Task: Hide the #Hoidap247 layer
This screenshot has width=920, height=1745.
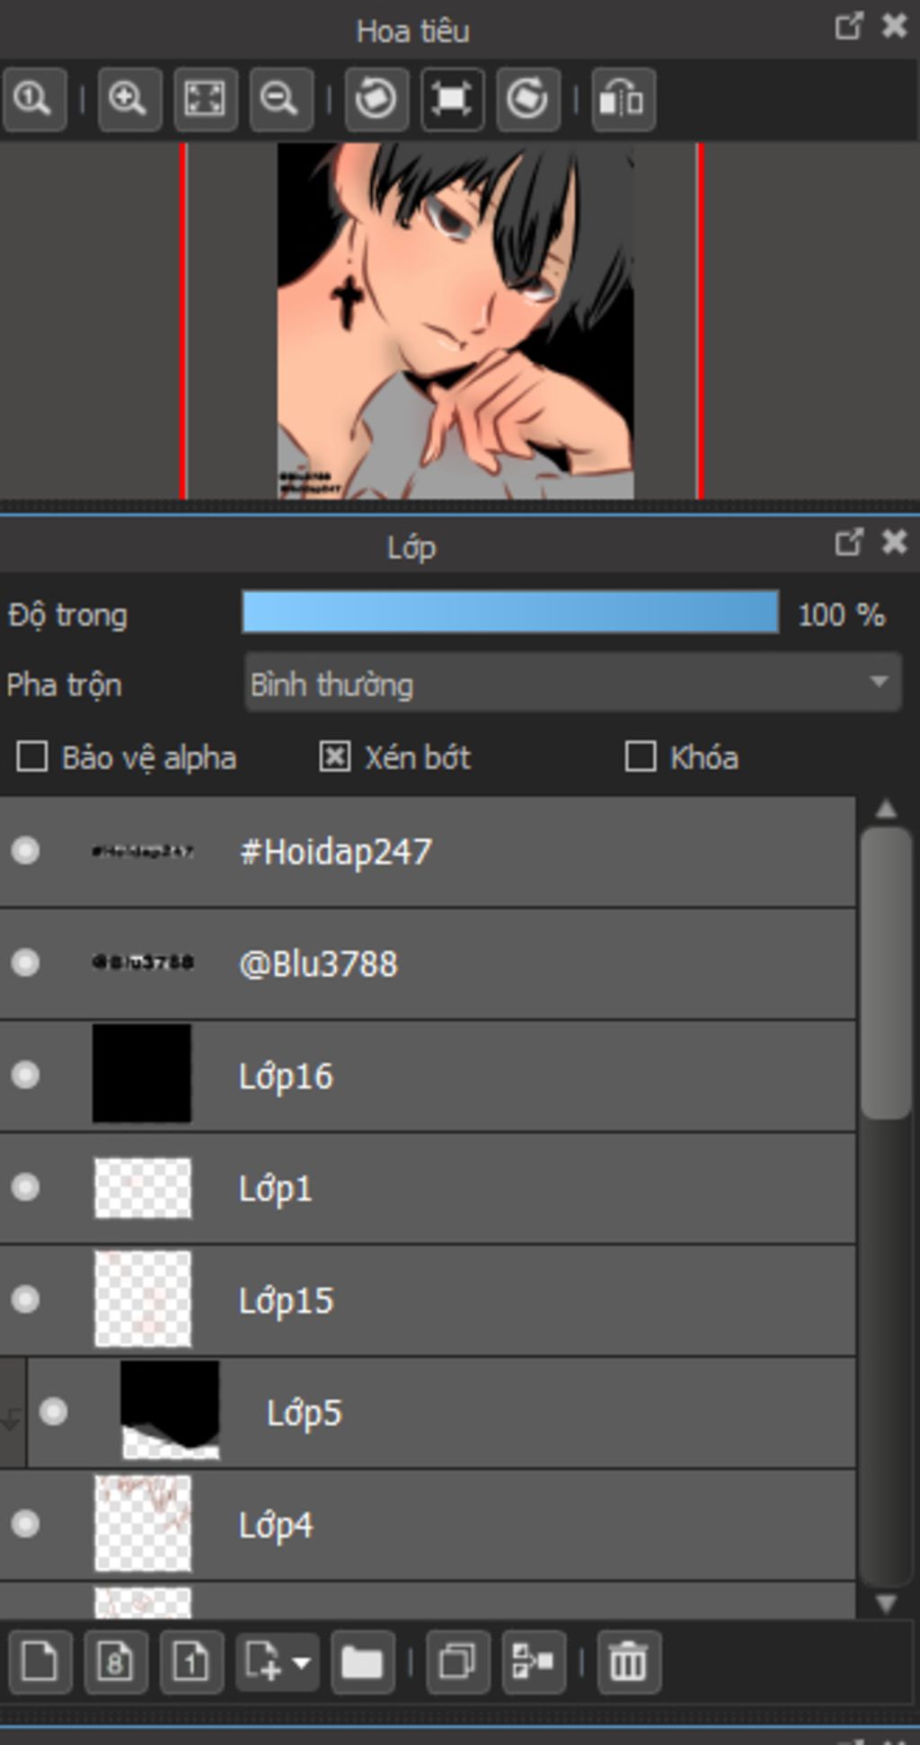Action: tap(25, 850)
